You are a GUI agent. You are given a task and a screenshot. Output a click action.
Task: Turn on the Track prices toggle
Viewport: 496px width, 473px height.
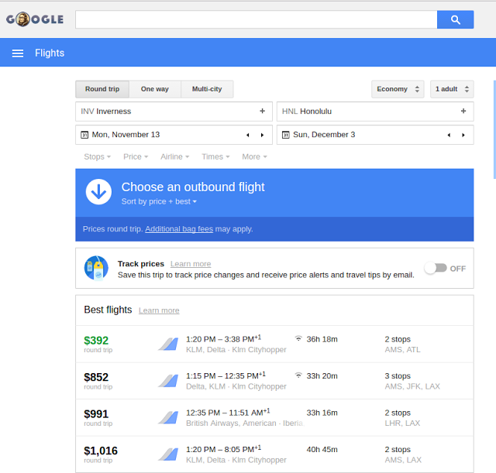tap(436, 269)
